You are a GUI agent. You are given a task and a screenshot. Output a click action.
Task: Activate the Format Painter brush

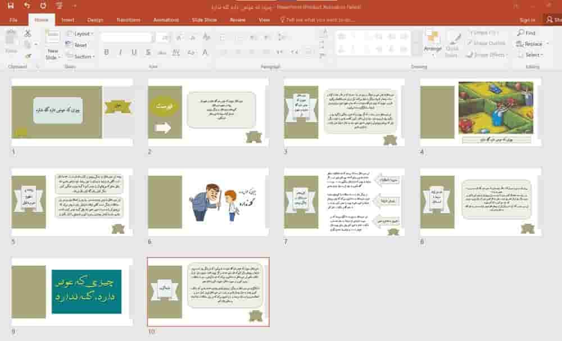tap(28, 56)
